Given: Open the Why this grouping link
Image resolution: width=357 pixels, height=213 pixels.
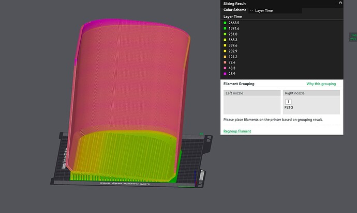Looking at the screenshot, I should point(321,84).
